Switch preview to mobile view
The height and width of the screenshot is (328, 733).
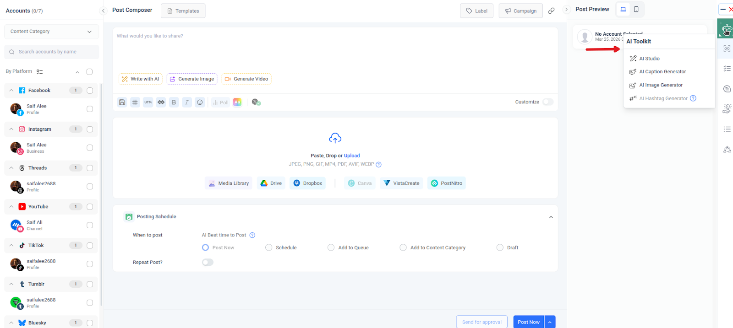pos(636,9)
